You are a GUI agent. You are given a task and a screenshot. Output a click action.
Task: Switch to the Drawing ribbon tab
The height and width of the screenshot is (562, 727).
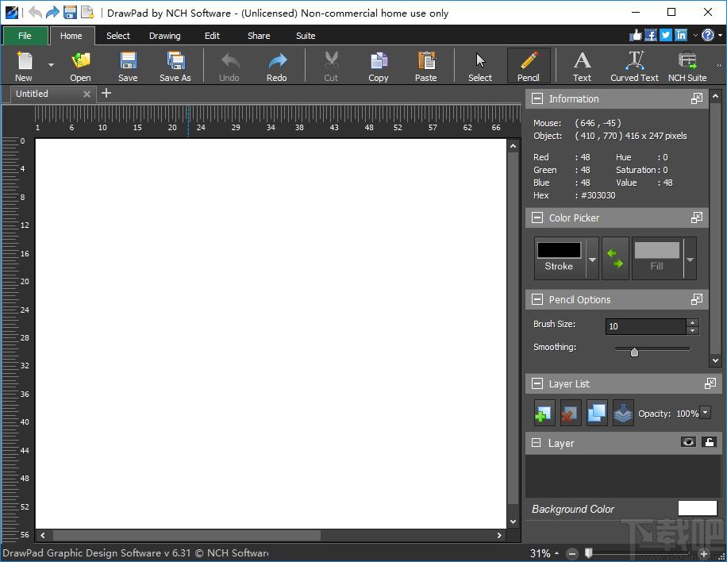click(x=165, y=36)
